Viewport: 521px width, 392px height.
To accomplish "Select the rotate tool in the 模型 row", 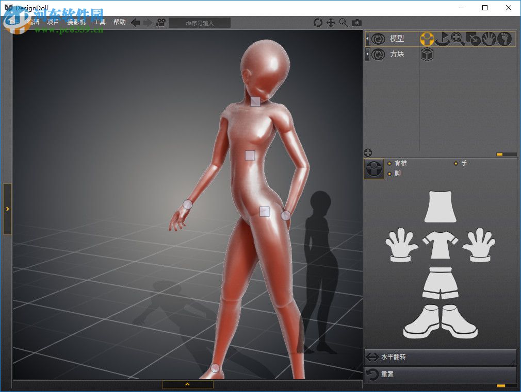I will point(443,39).
